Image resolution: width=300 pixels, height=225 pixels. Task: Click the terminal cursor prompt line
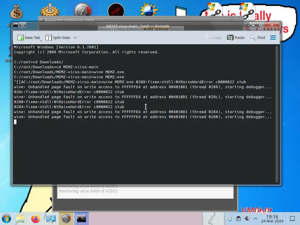tap(15, 122)
